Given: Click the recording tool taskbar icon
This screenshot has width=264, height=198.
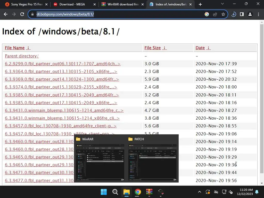Looking at the screenshot, I should tap(160, 192).
